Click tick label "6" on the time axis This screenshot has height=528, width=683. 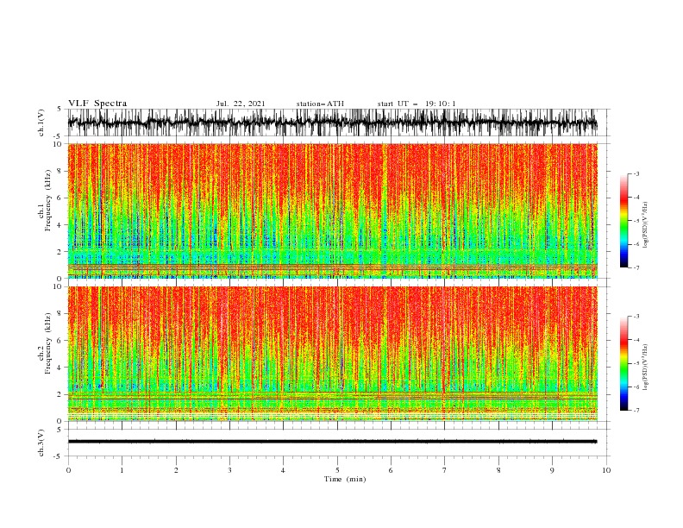tap(391, 470)
